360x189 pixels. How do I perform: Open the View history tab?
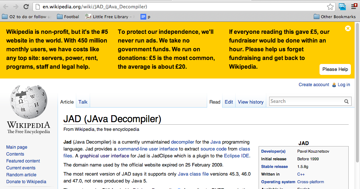pyautogui.click(x=251, y=102)
